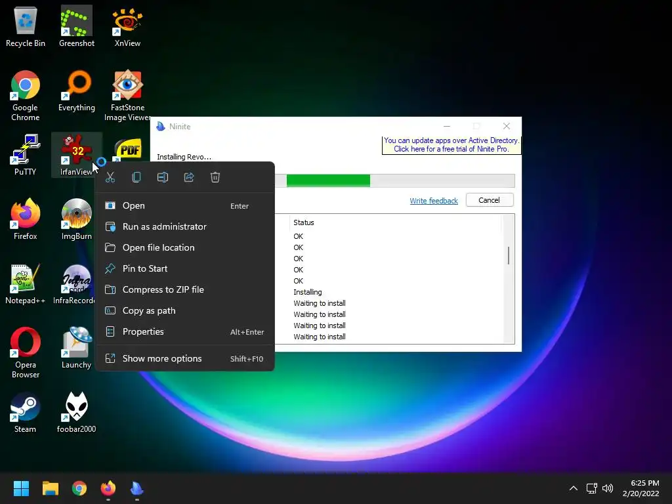Select the Steam desktop shortcut

click(x=26, y=412)
